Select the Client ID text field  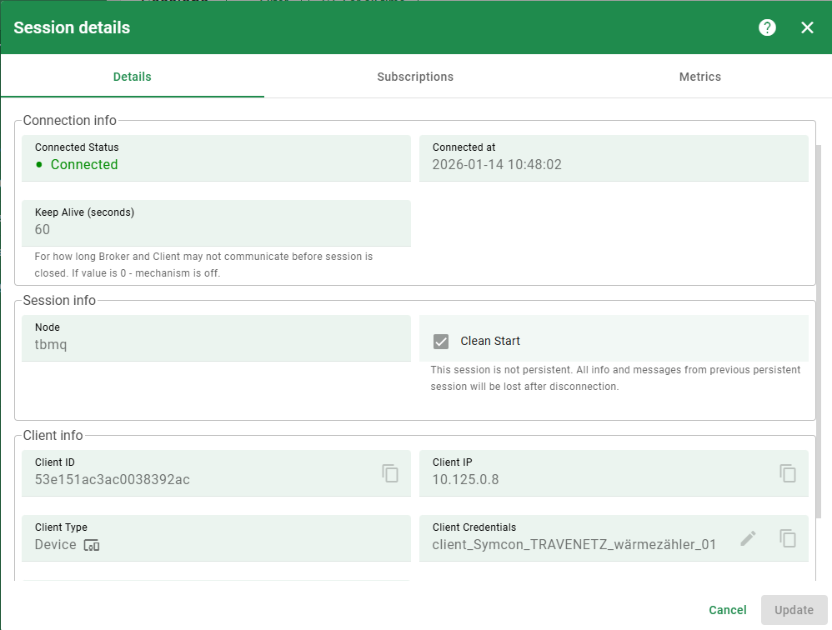(200, 479)
